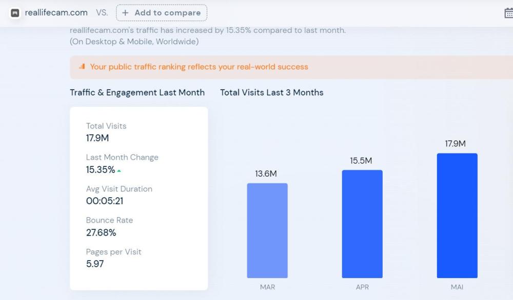Click the Avg Visit Duration 00:05:21 value
This screenshot has width=513, height=300.
(105, 201)
